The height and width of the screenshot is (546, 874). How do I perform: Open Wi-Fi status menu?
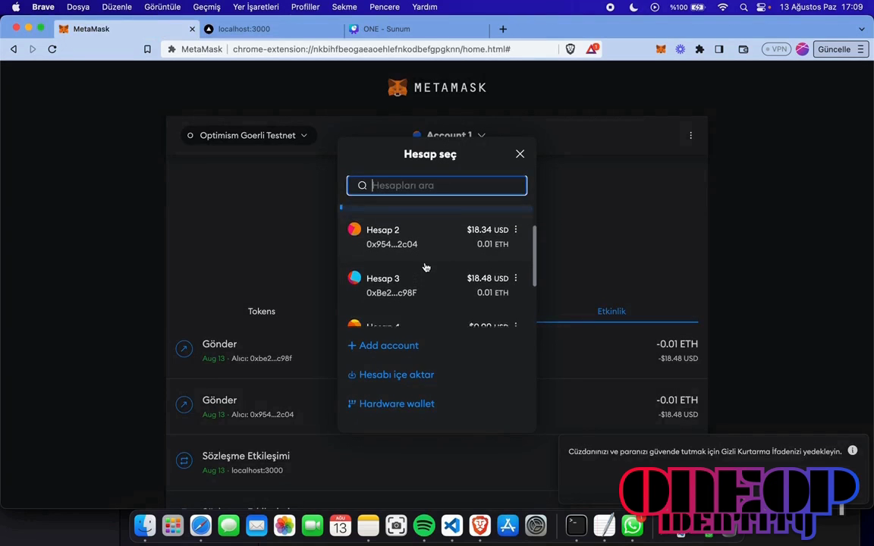tap(723, 8)
